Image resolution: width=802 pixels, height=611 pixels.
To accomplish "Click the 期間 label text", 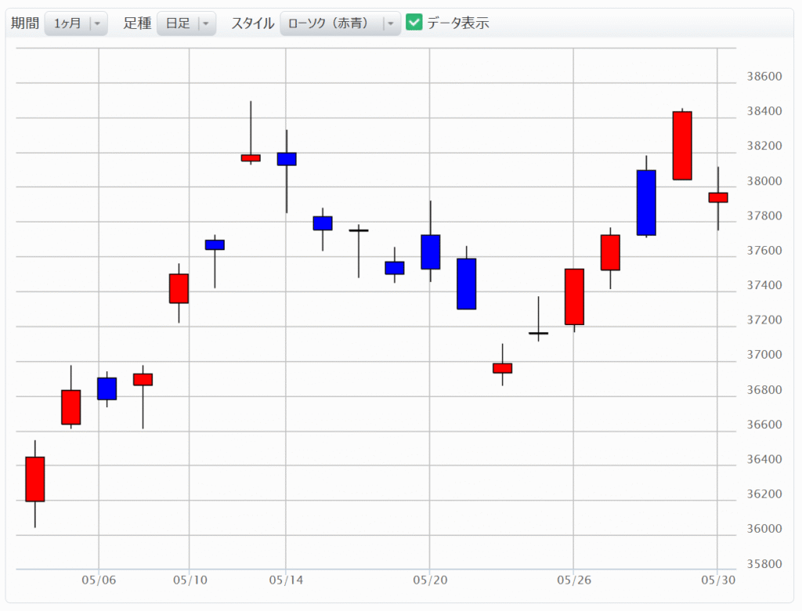I will tap(25, 23).
